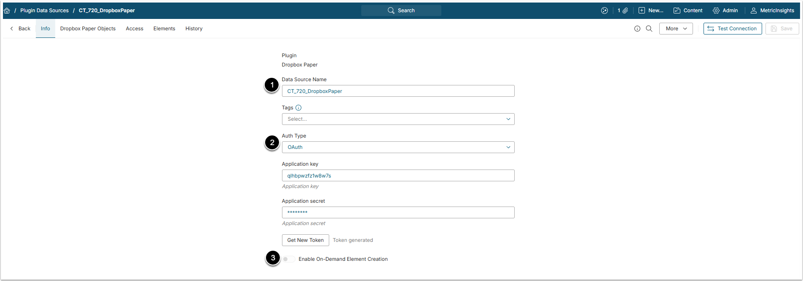
Task: Toggle Enable On-Demand Element Creation
Action: (289, 259)
